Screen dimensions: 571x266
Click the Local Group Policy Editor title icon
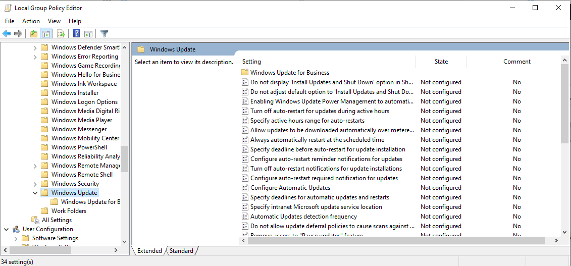click(8, 8)
